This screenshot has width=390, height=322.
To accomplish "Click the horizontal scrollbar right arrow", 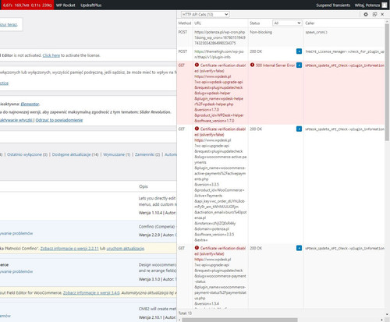I will click(382, 320).
